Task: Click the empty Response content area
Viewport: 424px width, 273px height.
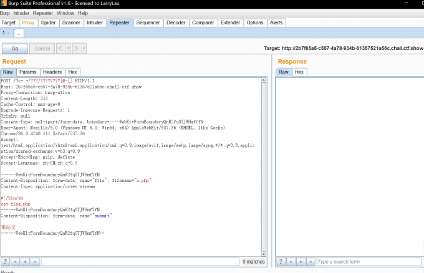Action: (350, 167)
